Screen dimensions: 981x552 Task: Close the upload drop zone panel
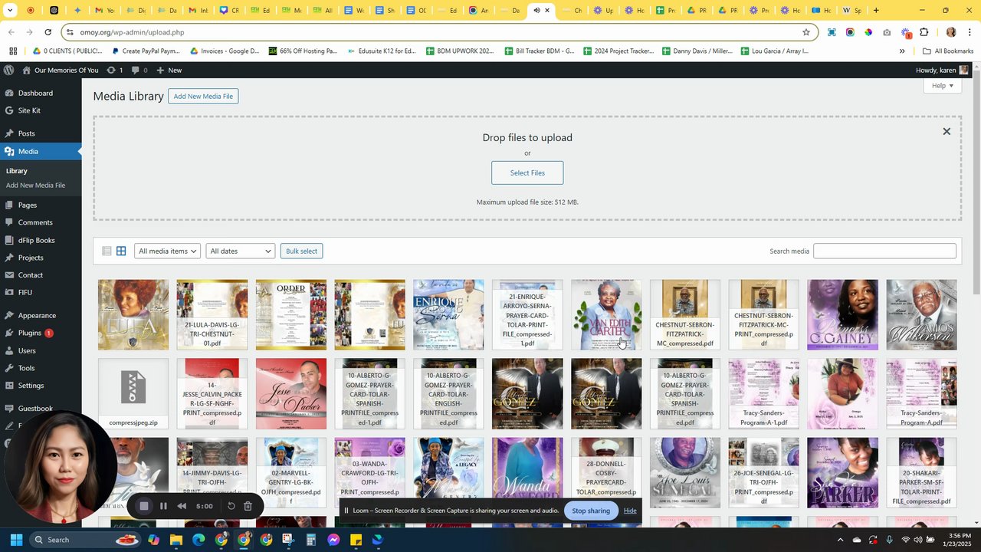pyautogui.click(x=947, y=131)
